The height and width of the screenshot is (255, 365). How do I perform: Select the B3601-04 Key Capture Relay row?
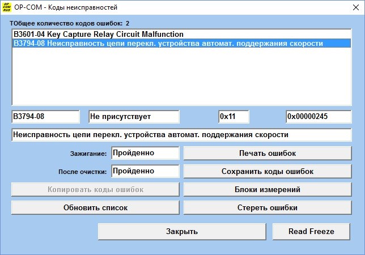tap(181, 34)
